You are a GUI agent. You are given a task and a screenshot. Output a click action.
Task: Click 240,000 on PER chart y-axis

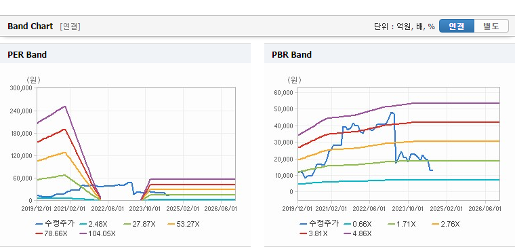point(22,111)
